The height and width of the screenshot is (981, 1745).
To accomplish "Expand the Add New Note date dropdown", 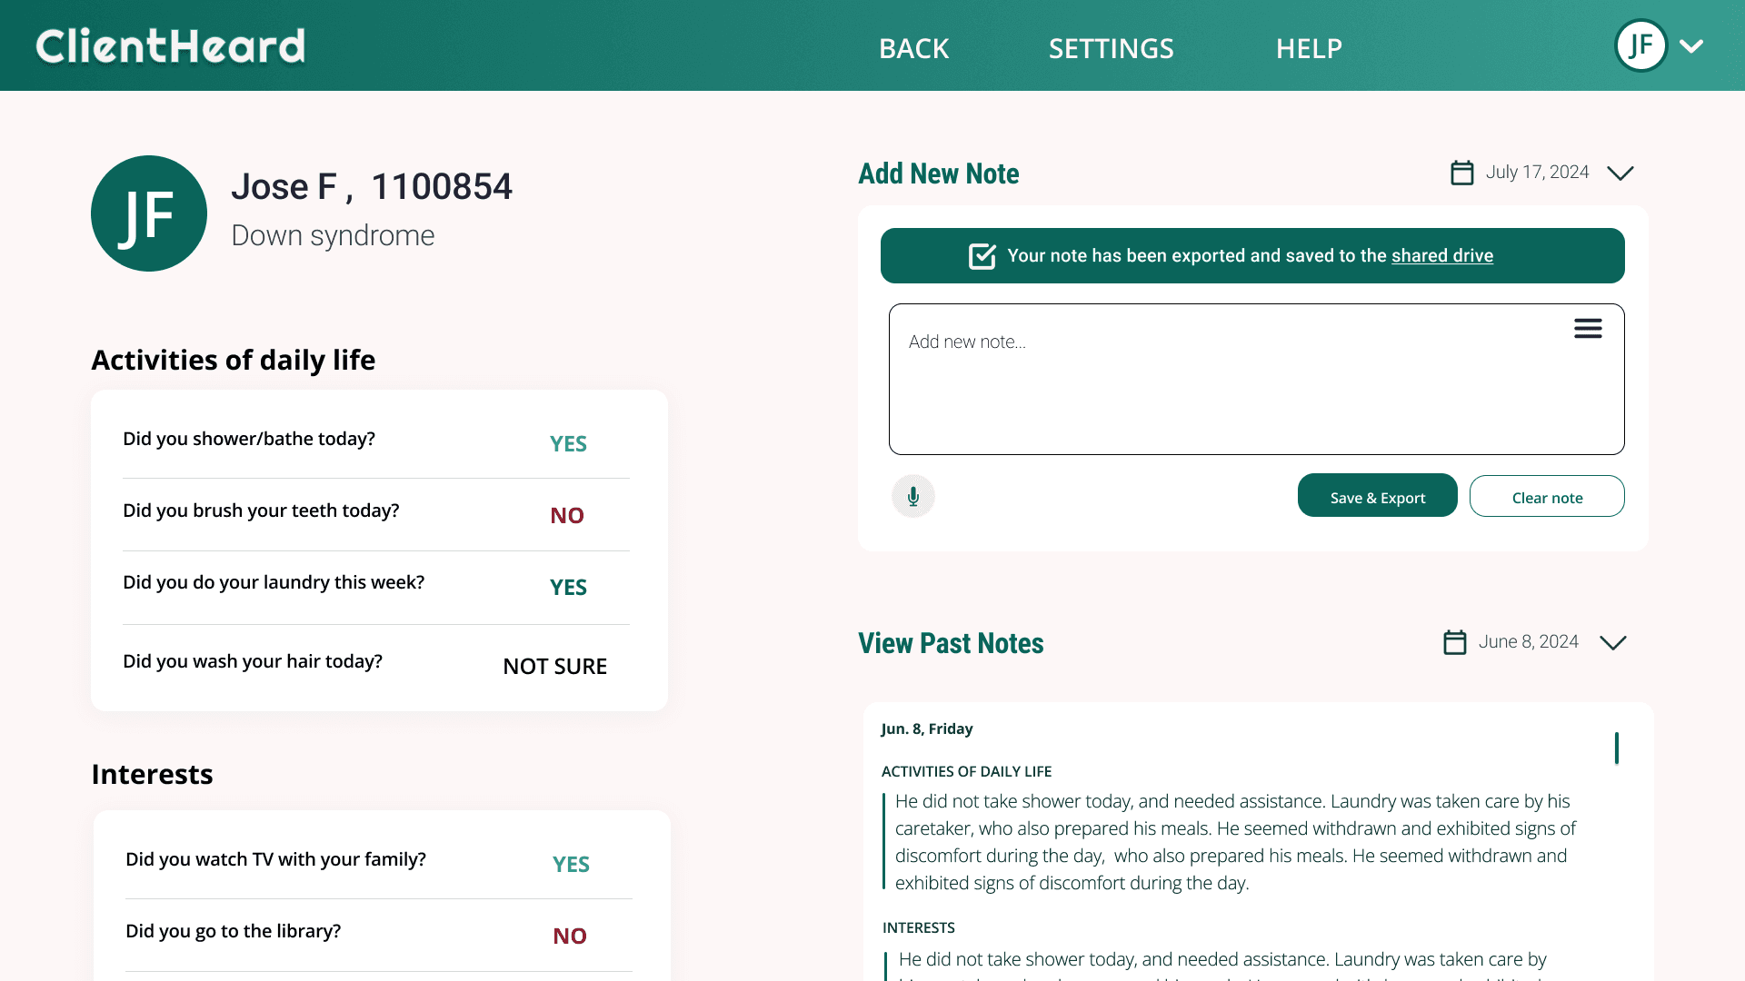I will point(1620,173).
